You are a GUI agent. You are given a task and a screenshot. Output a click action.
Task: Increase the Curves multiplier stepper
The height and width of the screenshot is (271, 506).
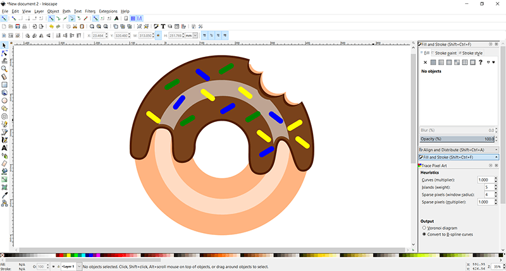click(496, 178)
